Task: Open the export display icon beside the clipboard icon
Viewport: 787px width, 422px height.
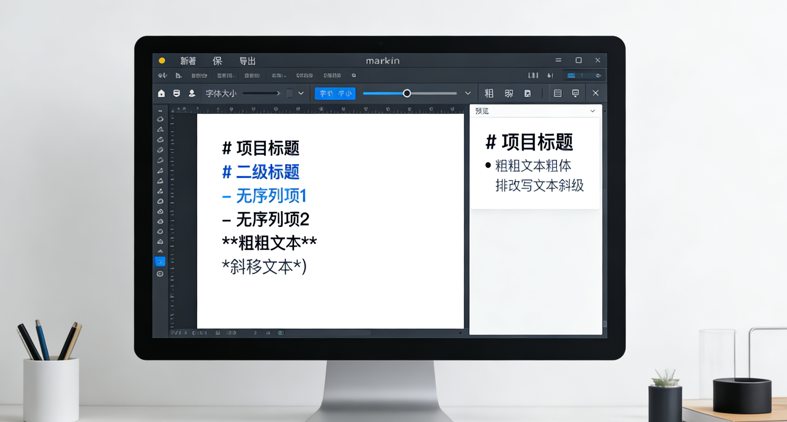Action: pyautogui.click(x=576, y=93)
